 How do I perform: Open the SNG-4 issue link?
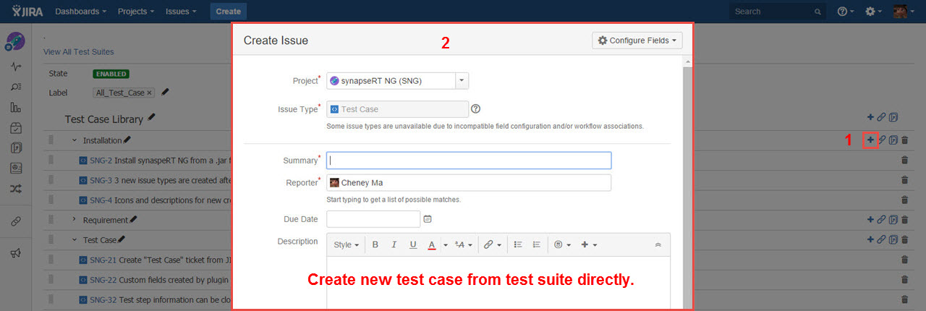click(x=101, y=200)
